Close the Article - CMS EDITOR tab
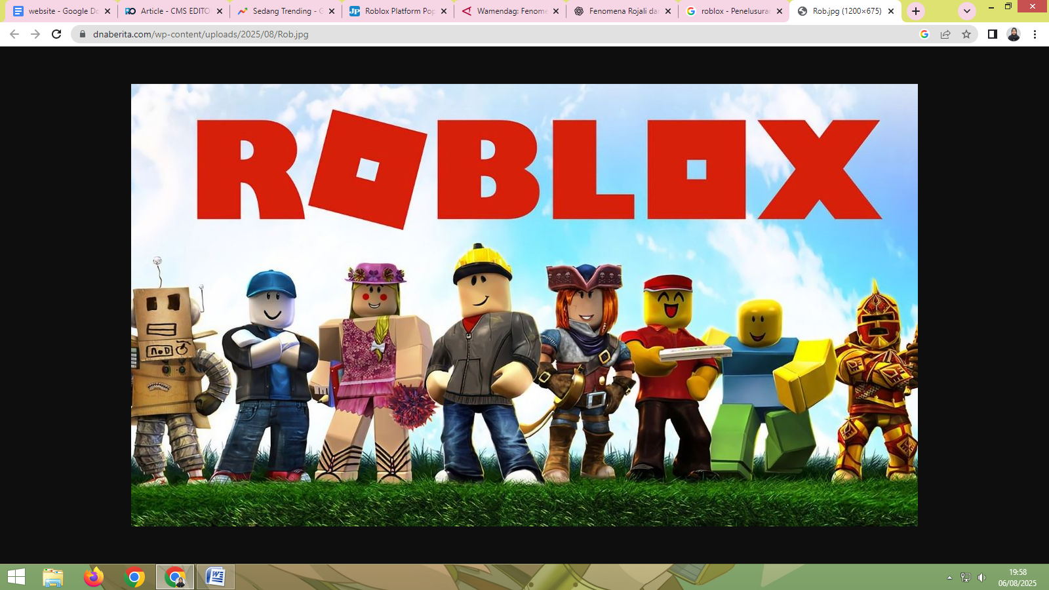This screenshot has height=590, width=1049. click(220, 11)
